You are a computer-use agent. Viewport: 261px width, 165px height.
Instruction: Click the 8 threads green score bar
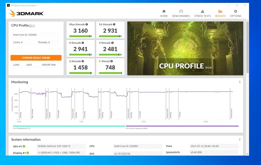click(x=81, y=55)
